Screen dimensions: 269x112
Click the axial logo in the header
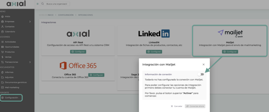point(16,4)
